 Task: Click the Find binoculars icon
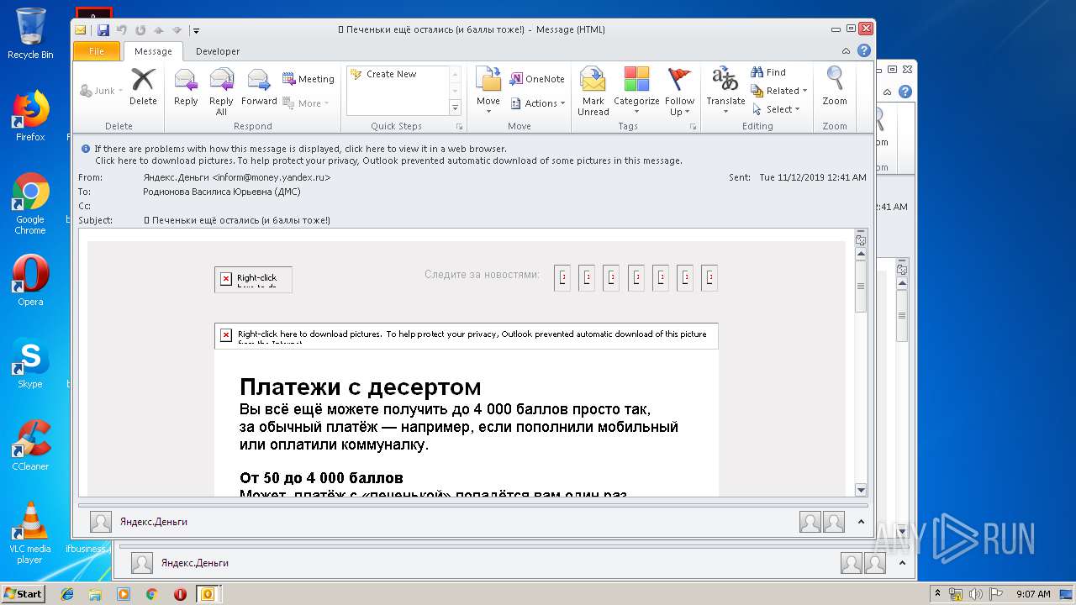click(x=768, y=72)
